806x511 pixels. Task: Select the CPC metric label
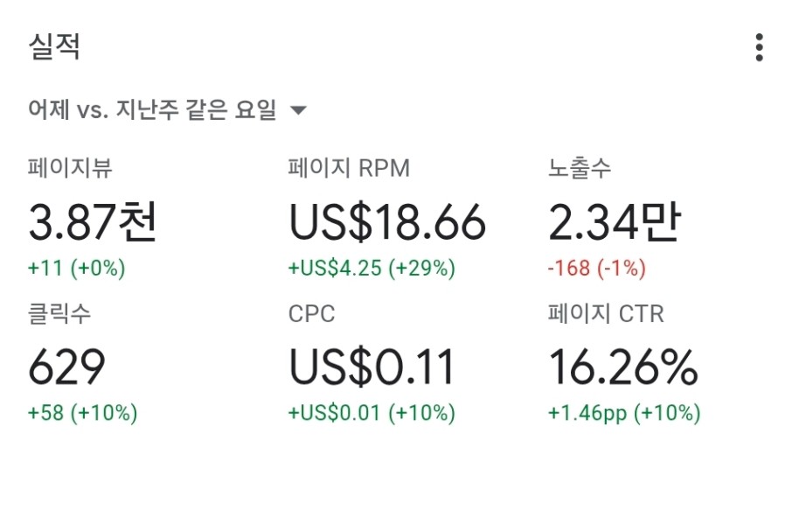point(311,314)
